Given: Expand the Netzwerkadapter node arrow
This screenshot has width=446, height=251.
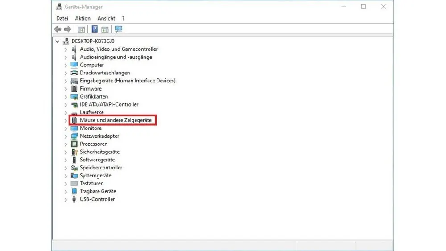Looking at the screenshot, I should (66, 136).
